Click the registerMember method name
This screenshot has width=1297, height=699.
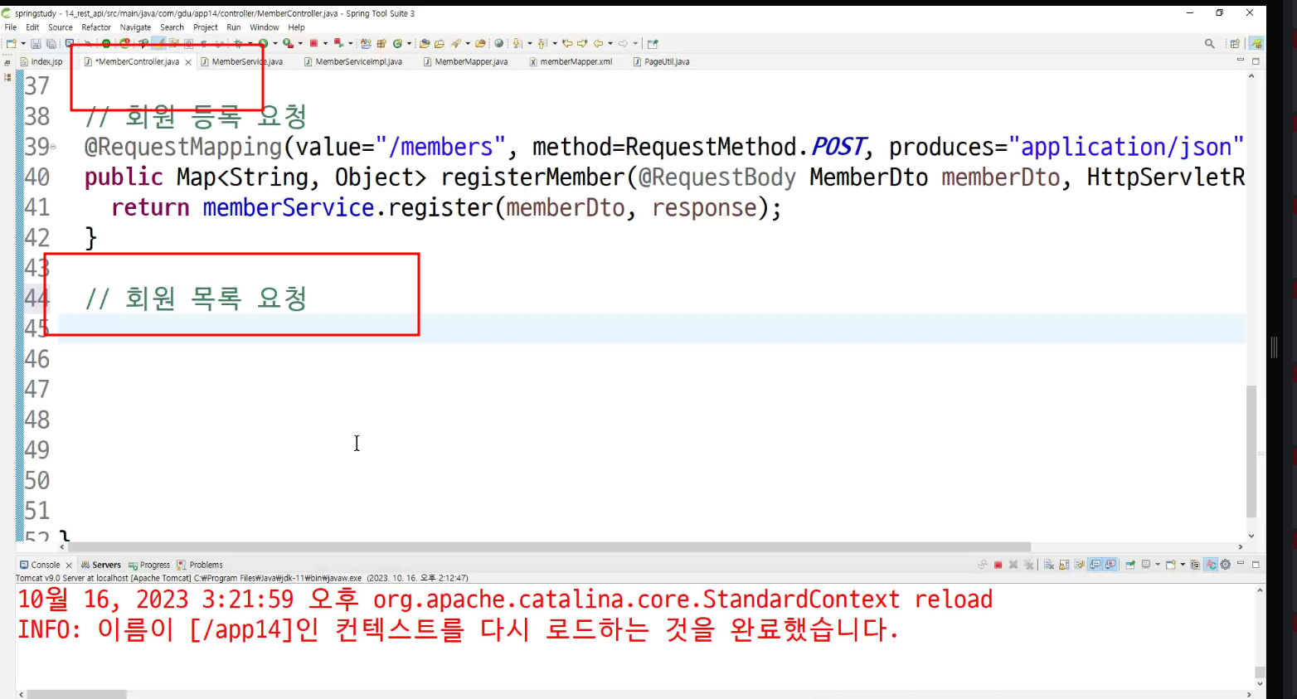[533, 177]
